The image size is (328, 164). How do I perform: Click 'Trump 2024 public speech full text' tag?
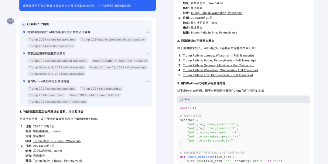tap(94, 95)
